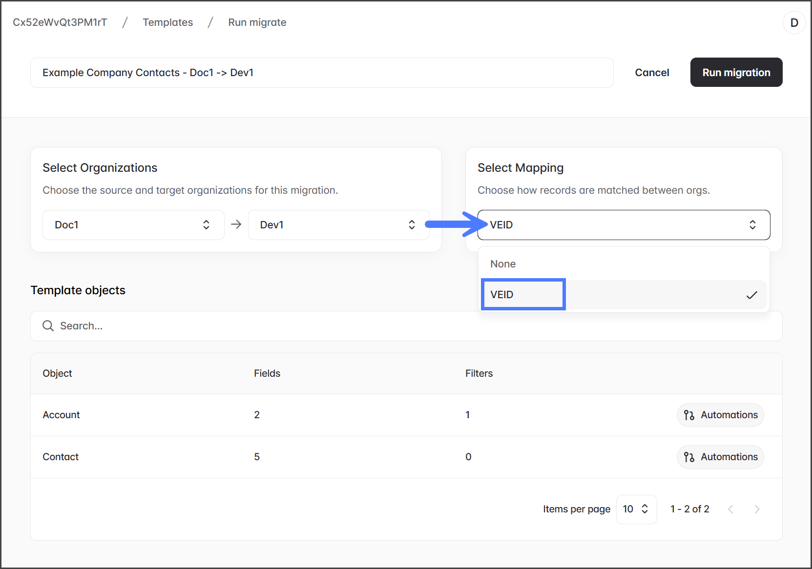Select None mapping option
Screen dimensions: 812x569
(x=503, y=264)
